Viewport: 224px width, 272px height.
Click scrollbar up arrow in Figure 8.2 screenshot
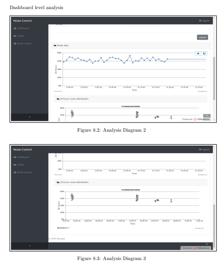pyautogui.click(x=214, y=18)
